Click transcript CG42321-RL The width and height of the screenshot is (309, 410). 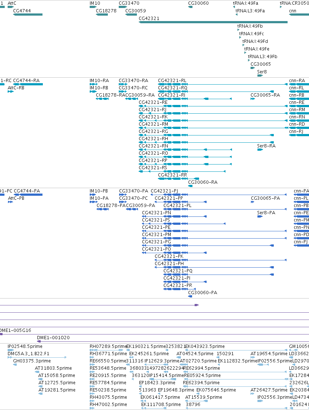[223, 84]
